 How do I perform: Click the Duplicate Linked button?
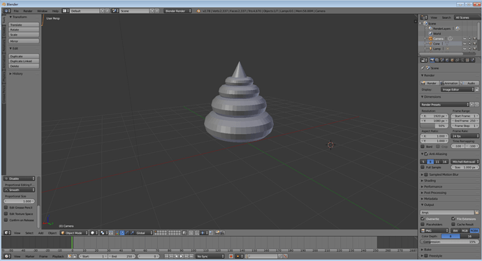(x=24, y=61)
